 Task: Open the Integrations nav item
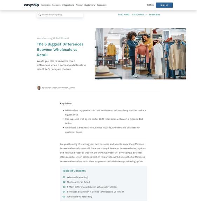[68, 5]
